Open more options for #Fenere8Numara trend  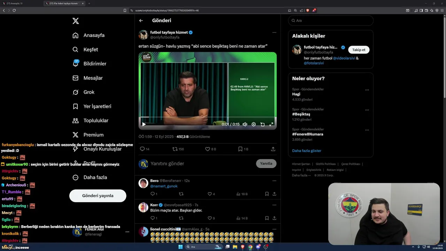pos(367,130)
